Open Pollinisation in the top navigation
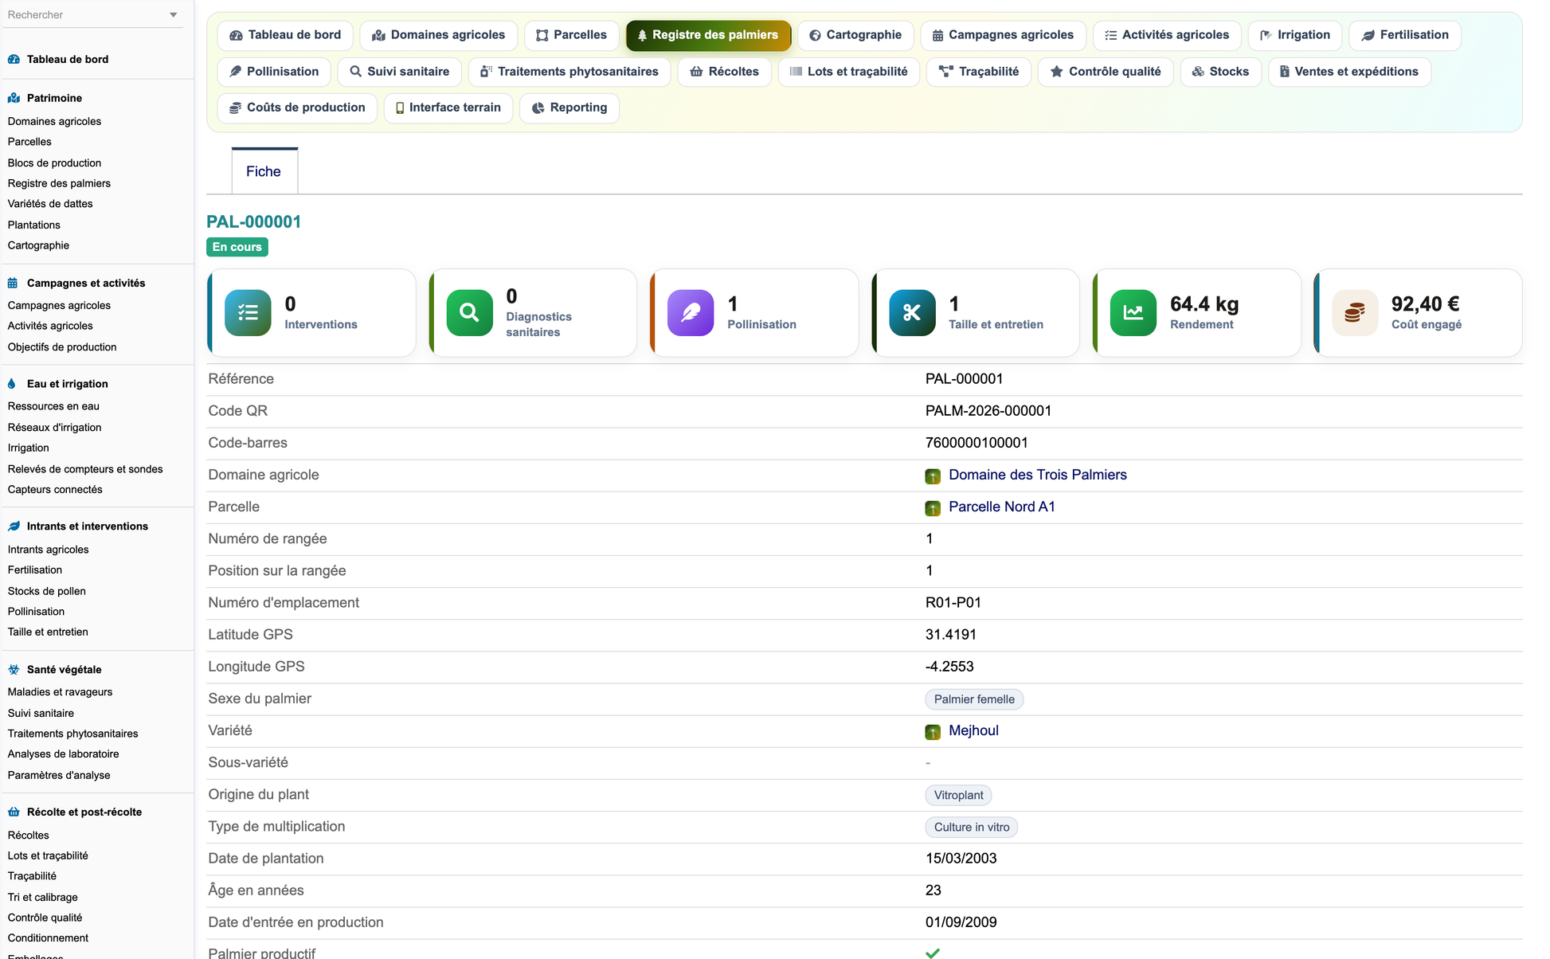The image size is (1550, 959). click(274, 72)
